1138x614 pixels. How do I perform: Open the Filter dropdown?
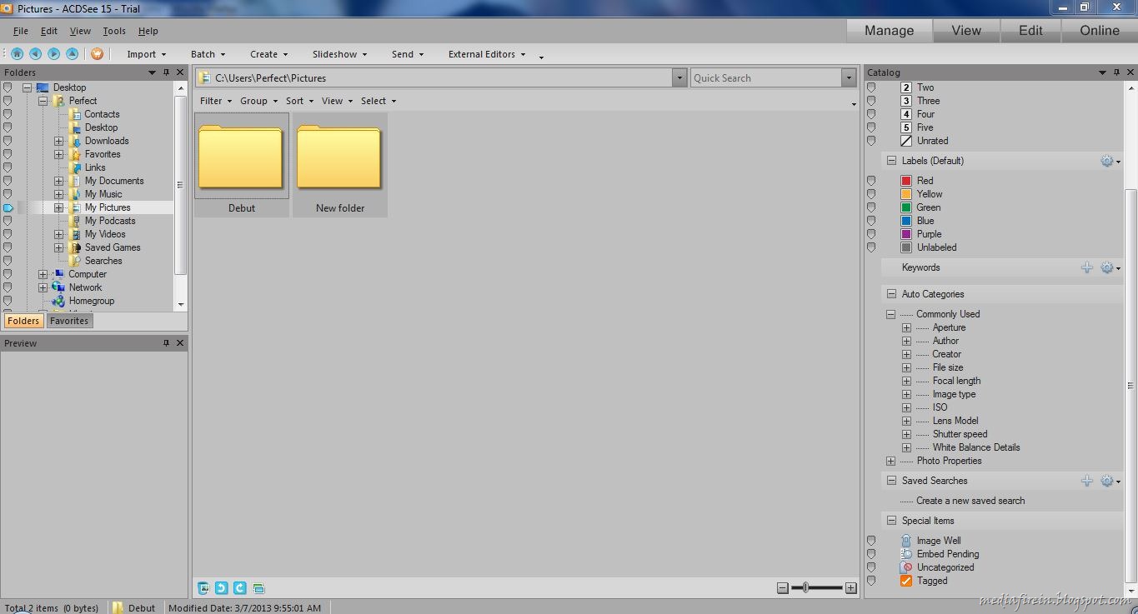click(216, 101)
